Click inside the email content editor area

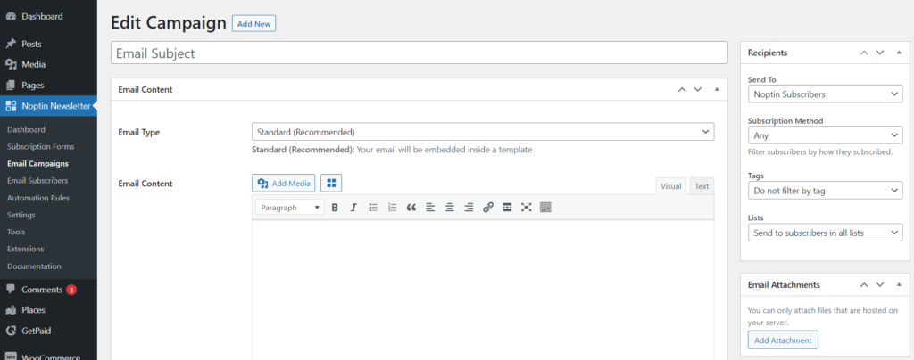(x=483, y=290)
